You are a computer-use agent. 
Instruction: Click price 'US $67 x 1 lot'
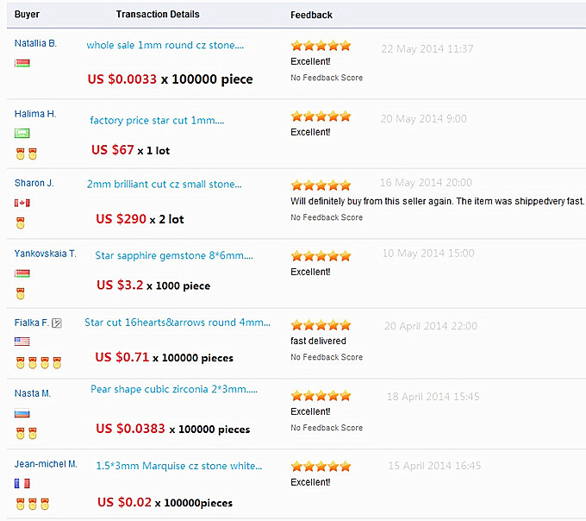[x=130, y=150]
